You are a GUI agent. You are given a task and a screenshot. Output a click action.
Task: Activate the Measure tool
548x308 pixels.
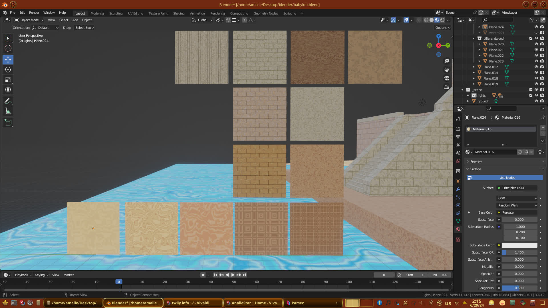click(x=8, y=112)
